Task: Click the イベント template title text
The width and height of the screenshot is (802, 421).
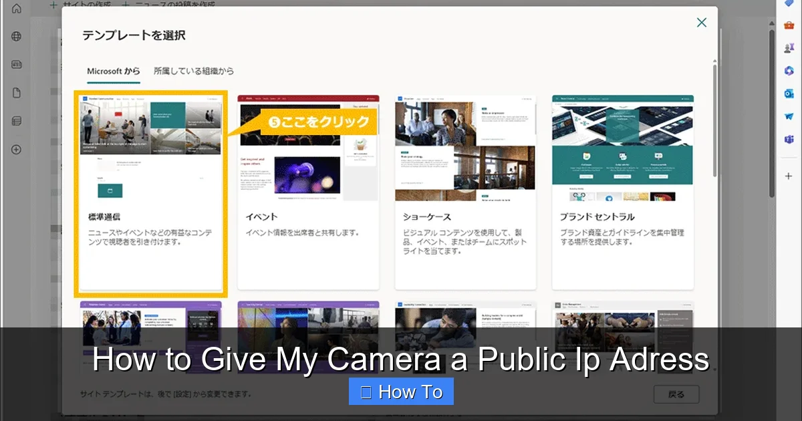Action: pos(261,217)
